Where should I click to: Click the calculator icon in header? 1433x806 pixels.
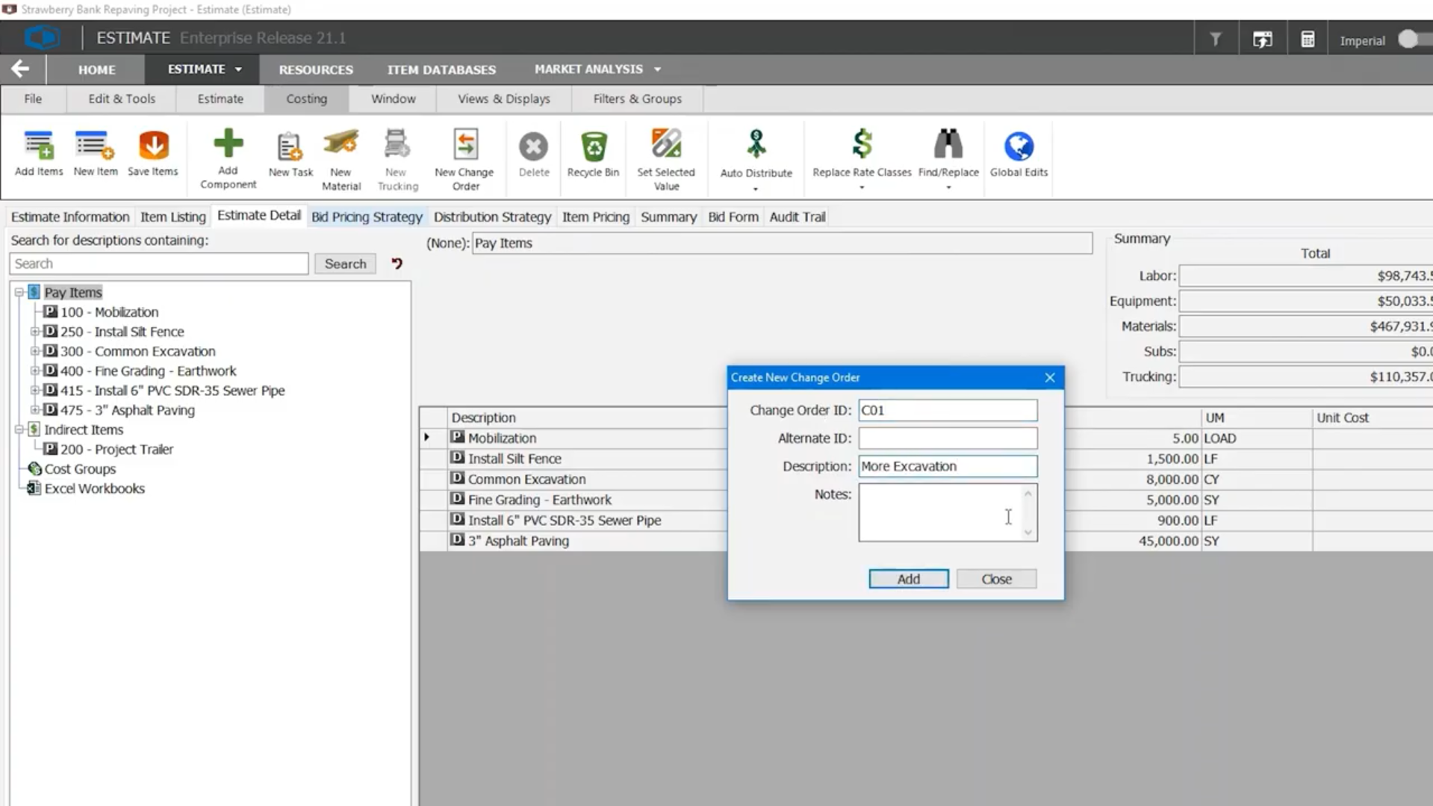click(1308, 40)
